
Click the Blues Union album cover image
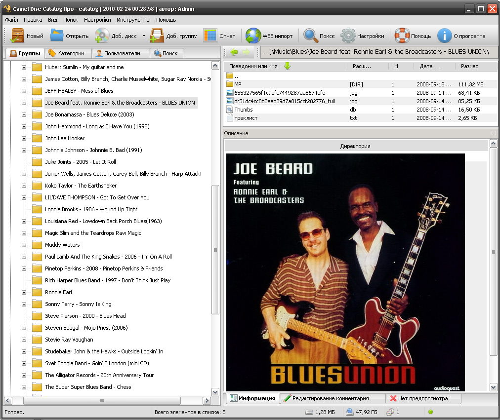[x=345, y=272]
